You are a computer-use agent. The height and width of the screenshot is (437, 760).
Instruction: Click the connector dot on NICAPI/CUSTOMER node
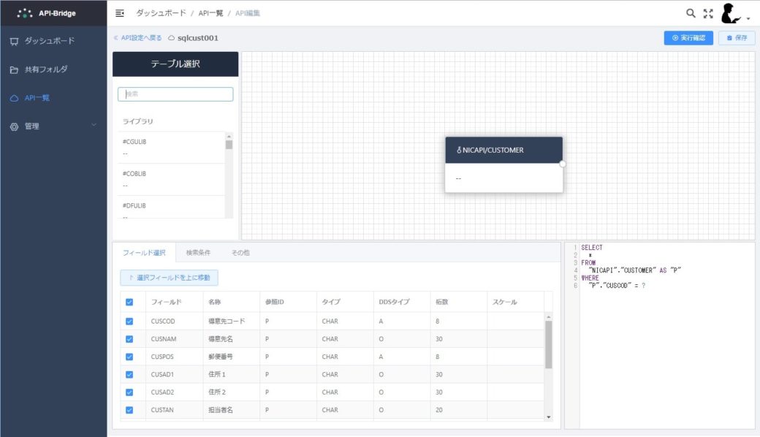point(562,164)
